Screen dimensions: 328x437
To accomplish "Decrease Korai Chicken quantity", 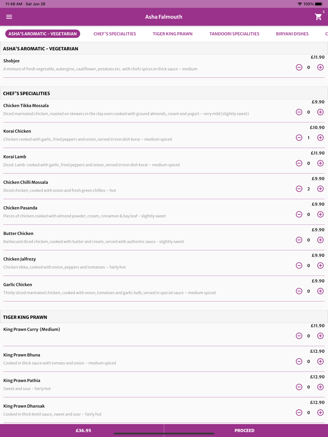I will (299, 138).
